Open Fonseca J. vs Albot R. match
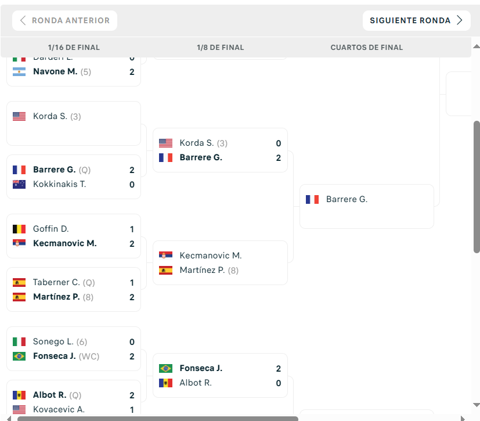The height and width of the screenshot is (421, 480). tap(220, 375)
